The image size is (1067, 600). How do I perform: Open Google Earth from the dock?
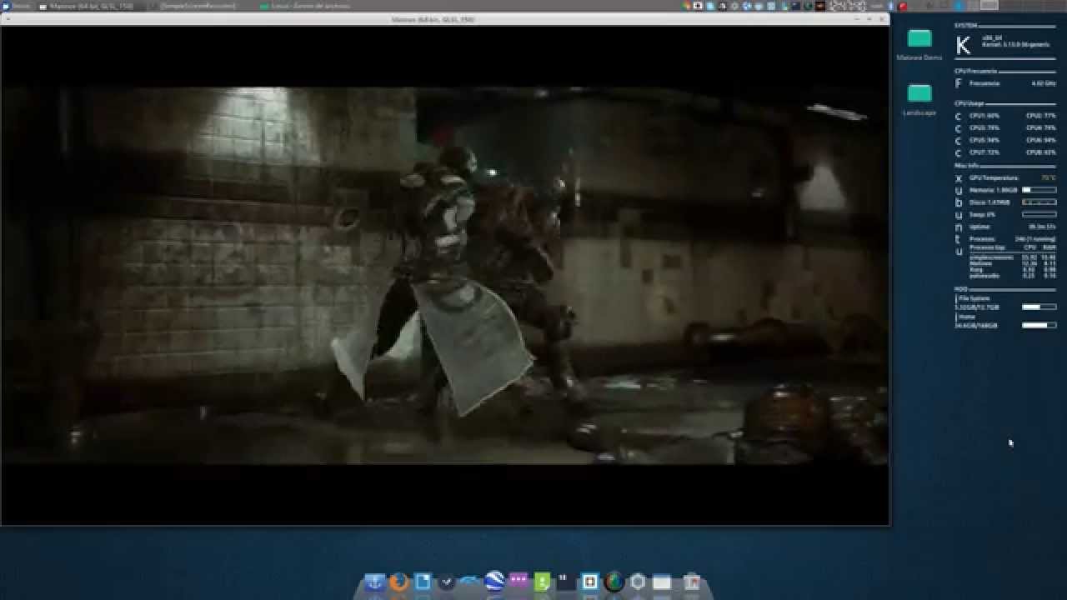[494, 581]
